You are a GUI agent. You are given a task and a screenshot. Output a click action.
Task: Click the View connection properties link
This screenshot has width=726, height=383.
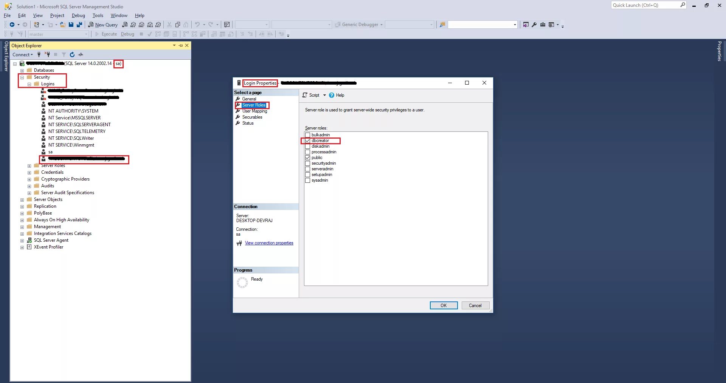click(269, 243)
